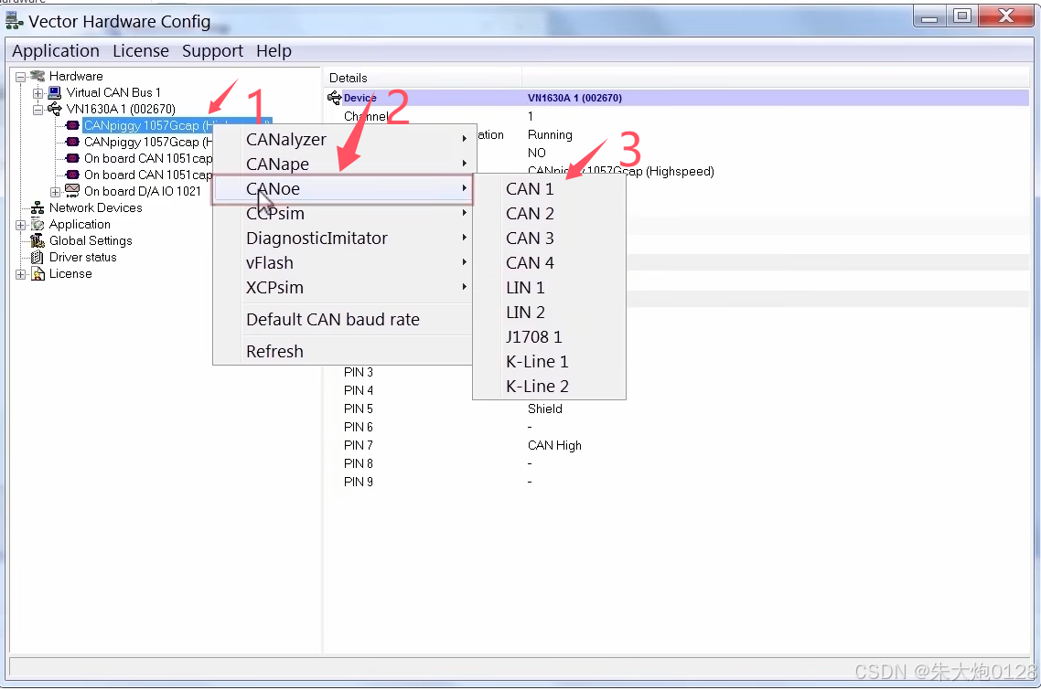Viewport: 1041px width, 690px height.
Task: Choose DiagnosticImitator from context menu
Action: point(343,239)
